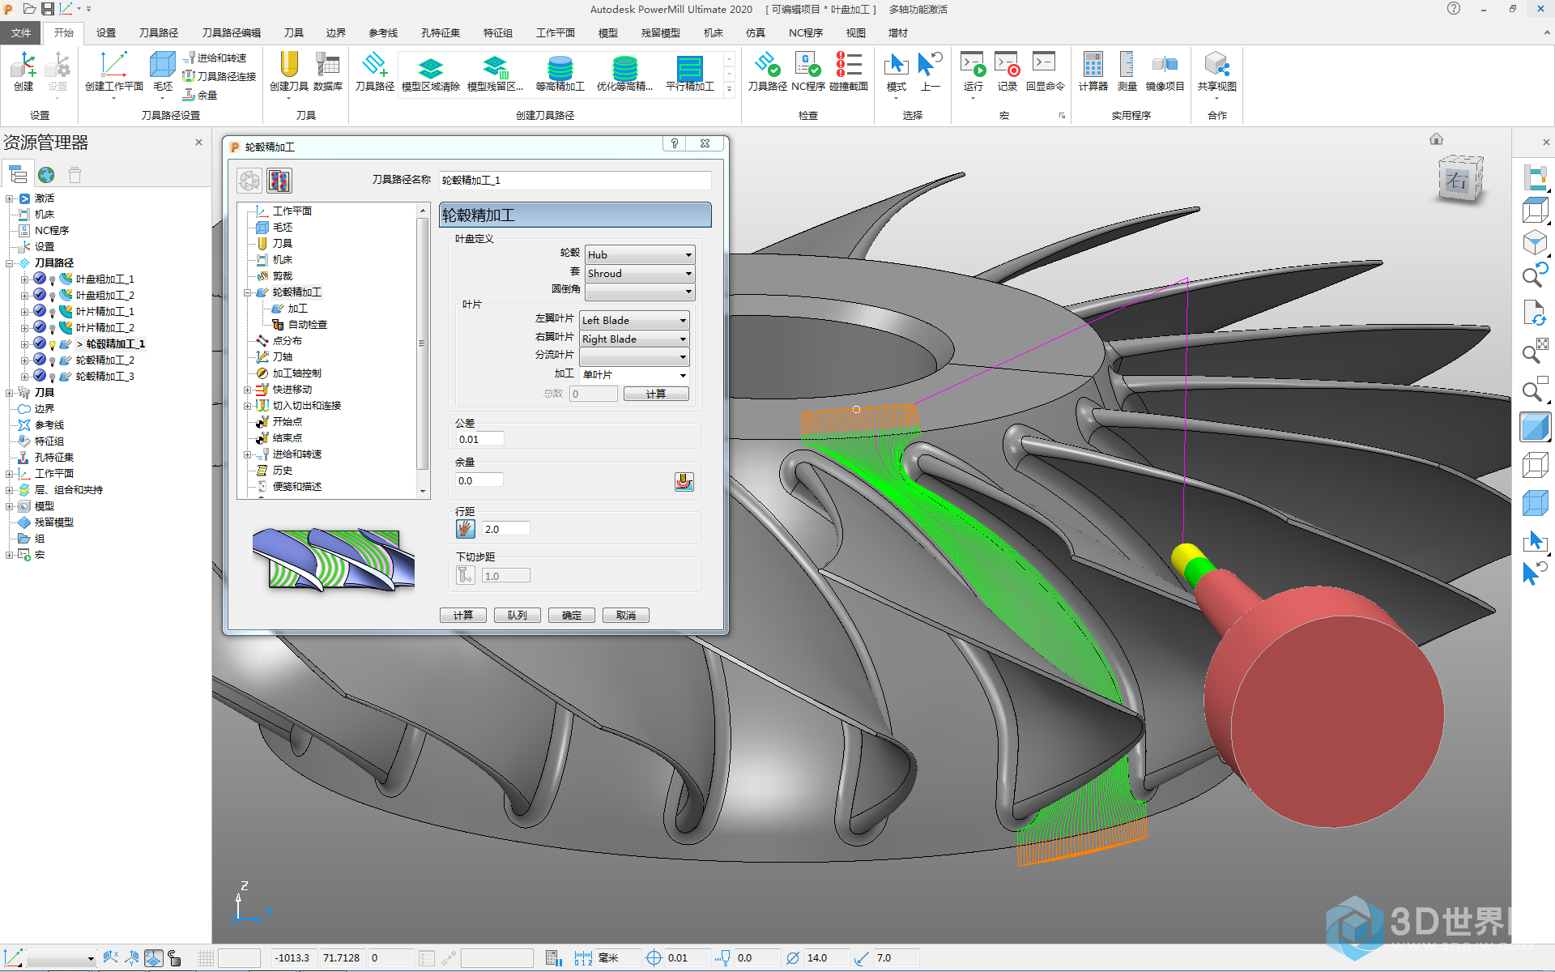Click the dialog help question mark button
The image size is (1555, 972).
[674, 143]
